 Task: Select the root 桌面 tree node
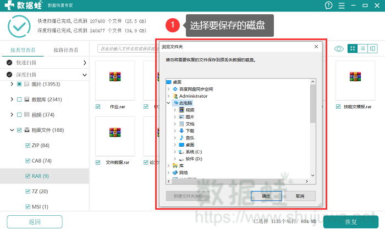click(177, 82)
